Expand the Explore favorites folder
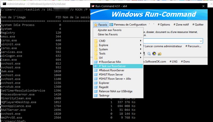This screenshot has width=213, height=122. coord(118,45)
